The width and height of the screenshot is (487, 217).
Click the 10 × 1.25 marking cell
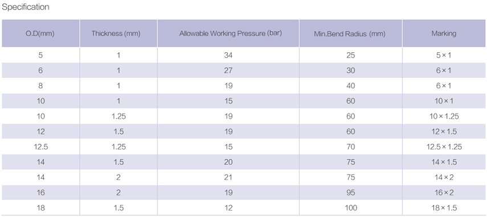444,116
